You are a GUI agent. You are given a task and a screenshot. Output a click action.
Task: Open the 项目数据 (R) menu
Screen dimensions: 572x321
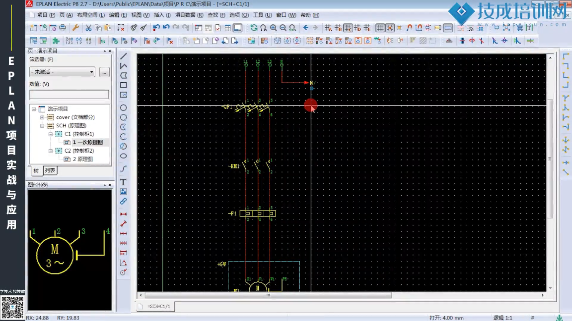(189, 15)
